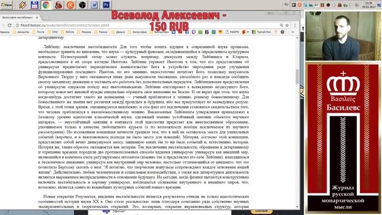Switch to Google Chrome in the taskbar
Viewport: 382px width, 215px height.
(x=46, y=5)
